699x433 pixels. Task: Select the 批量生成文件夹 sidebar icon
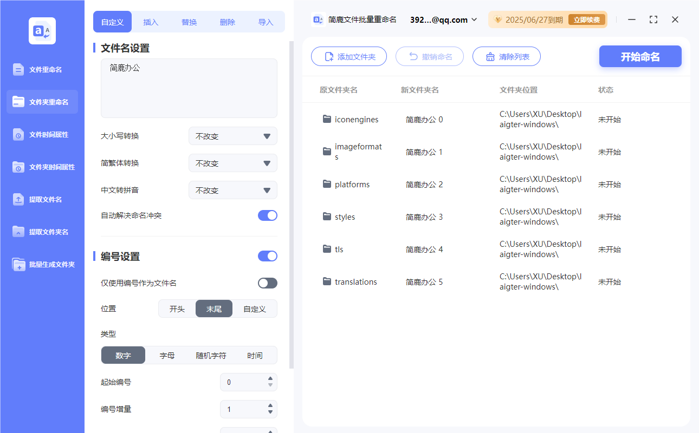42,264
